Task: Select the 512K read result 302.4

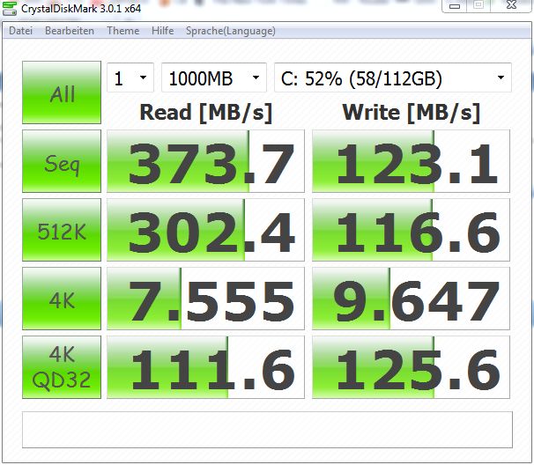Action: tap(205, 230)
